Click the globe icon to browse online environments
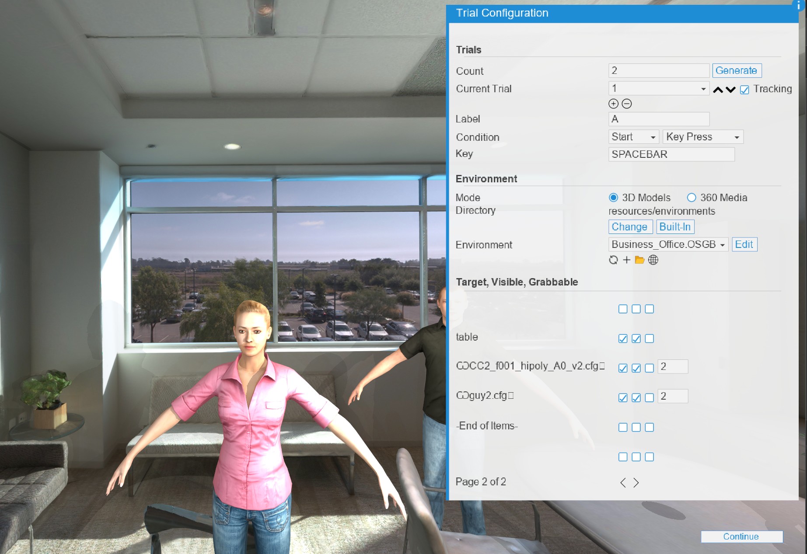807x554 pixels. [x=652, y=260]
